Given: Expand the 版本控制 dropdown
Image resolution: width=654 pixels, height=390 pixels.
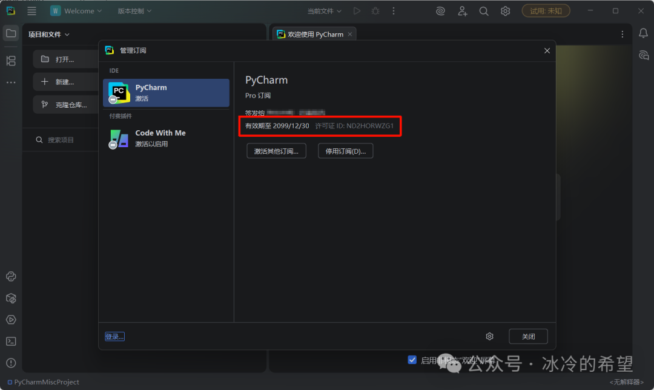Looking at the screenshot, I should click(x=134, y=12).
